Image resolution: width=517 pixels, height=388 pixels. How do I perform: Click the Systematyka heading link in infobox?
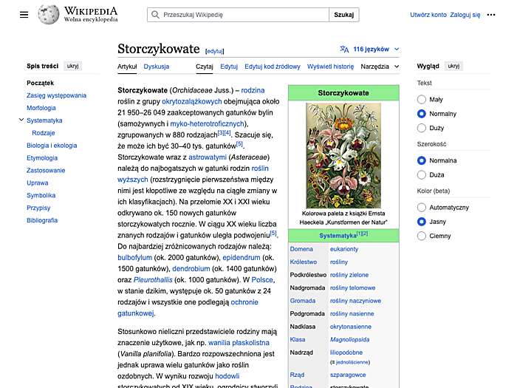click(338, 236)
